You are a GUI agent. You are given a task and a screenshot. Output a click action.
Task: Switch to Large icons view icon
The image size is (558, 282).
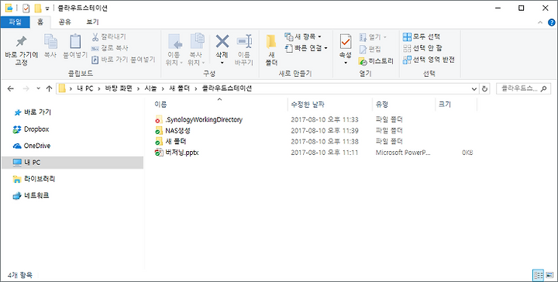[549, 275]
